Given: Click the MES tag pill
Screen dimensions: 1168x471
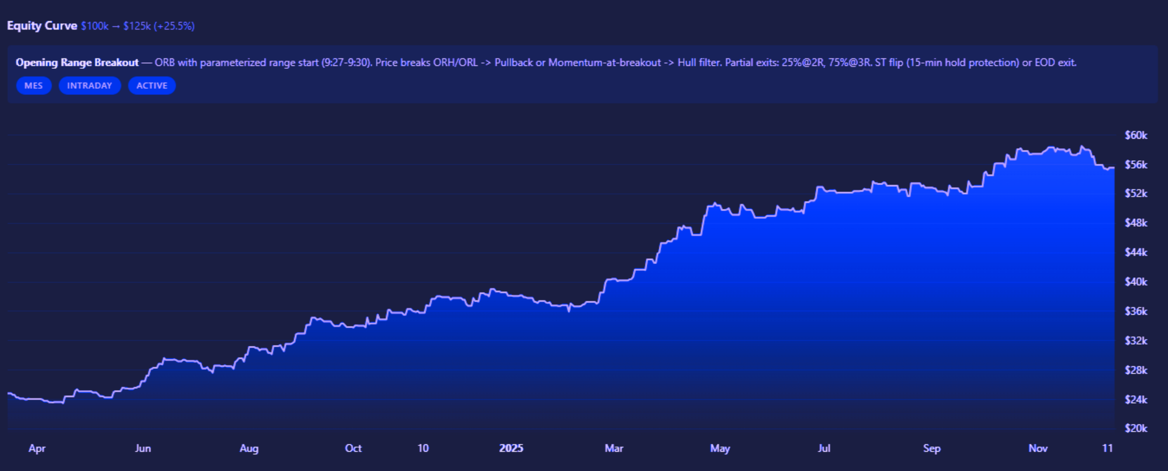Looking at the screenshot, I should point(34,85).
